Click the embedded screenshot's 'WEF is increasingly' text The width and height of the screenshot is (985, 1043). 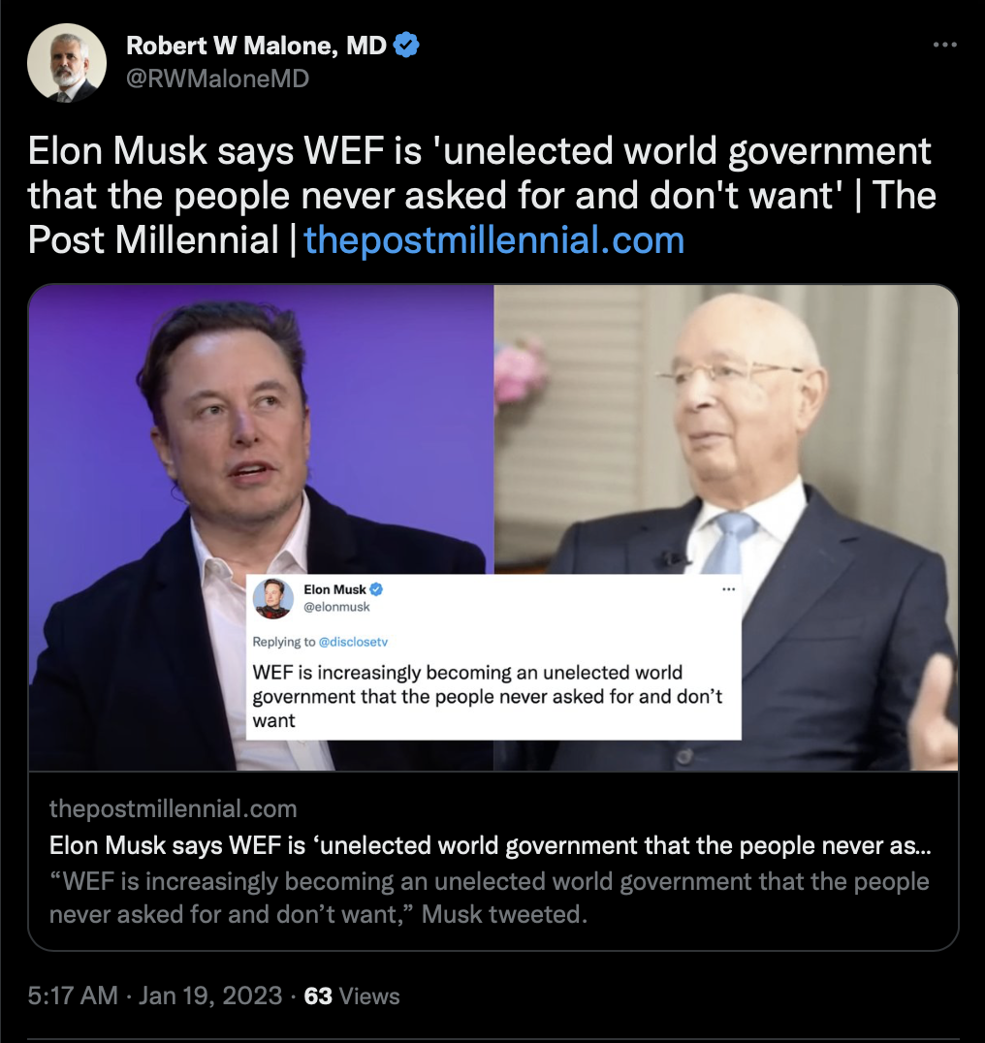[x=487, y=696]
